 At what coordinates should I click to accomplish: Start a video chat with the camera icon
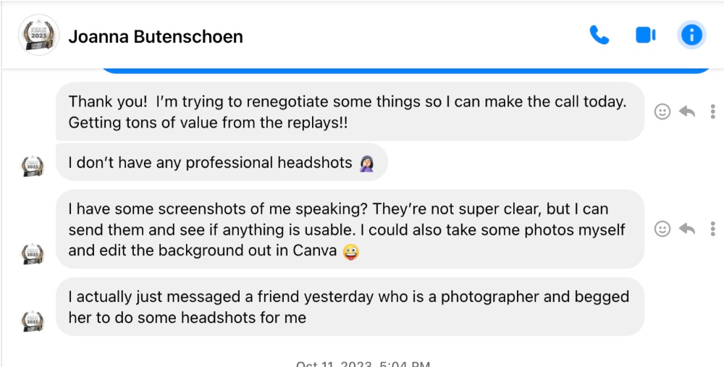[646, 35]
